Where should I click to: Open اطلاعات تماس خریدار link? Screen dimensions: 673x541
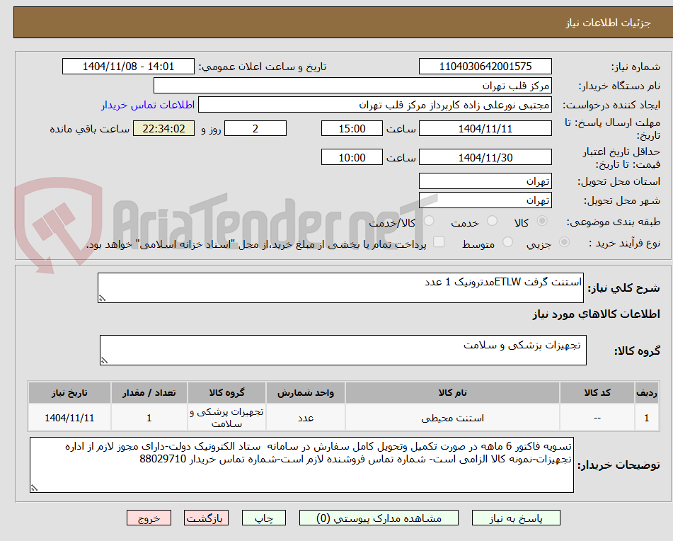[x=148, y=106]
